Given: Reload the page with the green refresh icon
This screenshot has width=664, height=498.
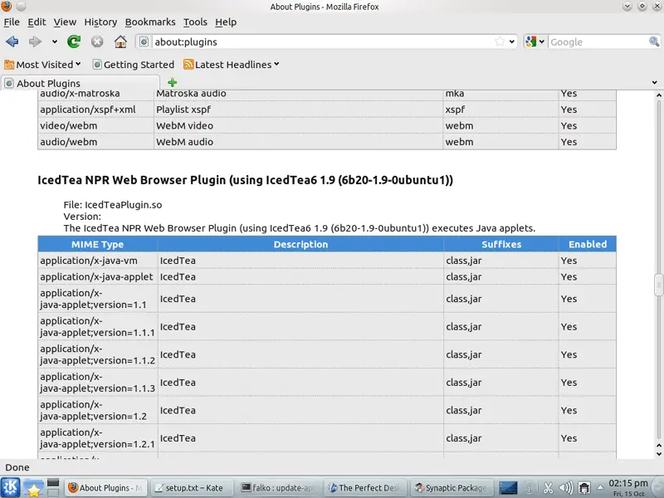Looking at the screenshot, I should [x=74, y=41].
